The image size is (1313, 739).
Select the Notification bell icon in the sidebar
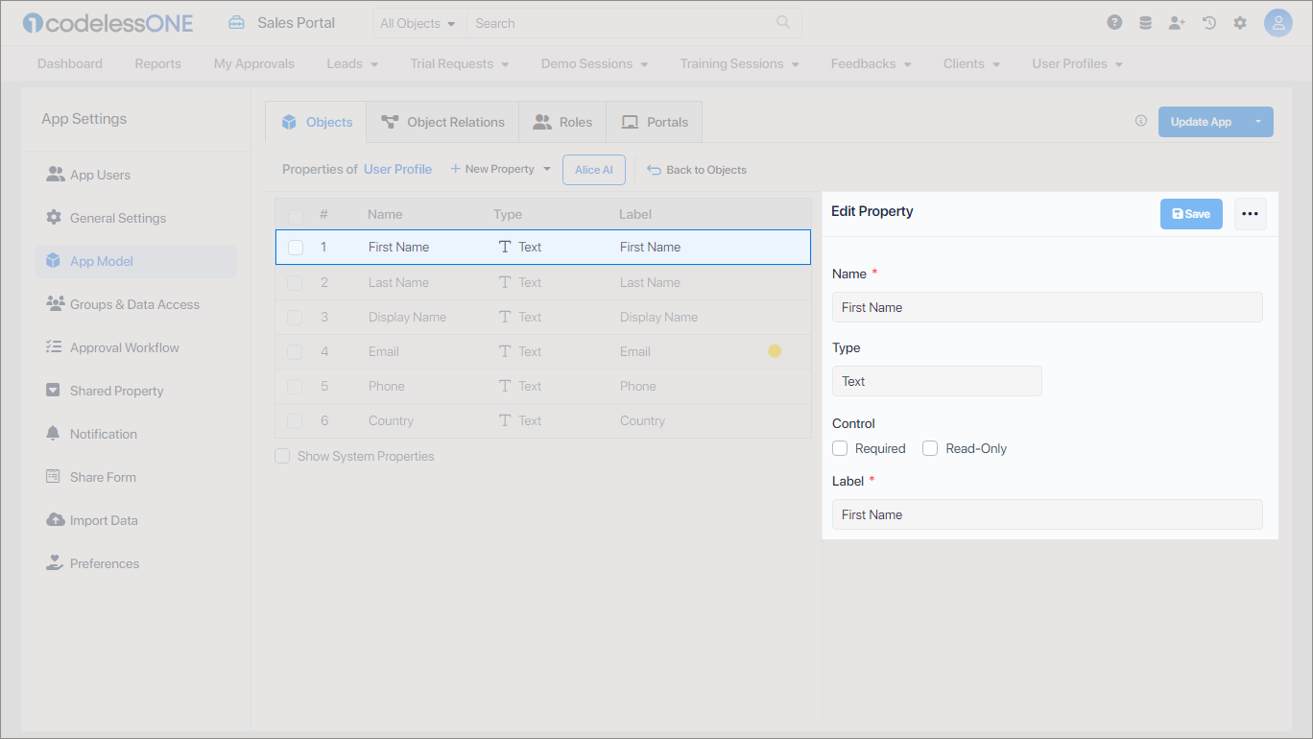tap(55, 433)
